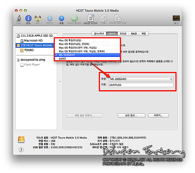The height and width of the screenshot is (173, 195).
Task: Click the Burn (굽기) toolbar icon
Action: pos(38,18)
